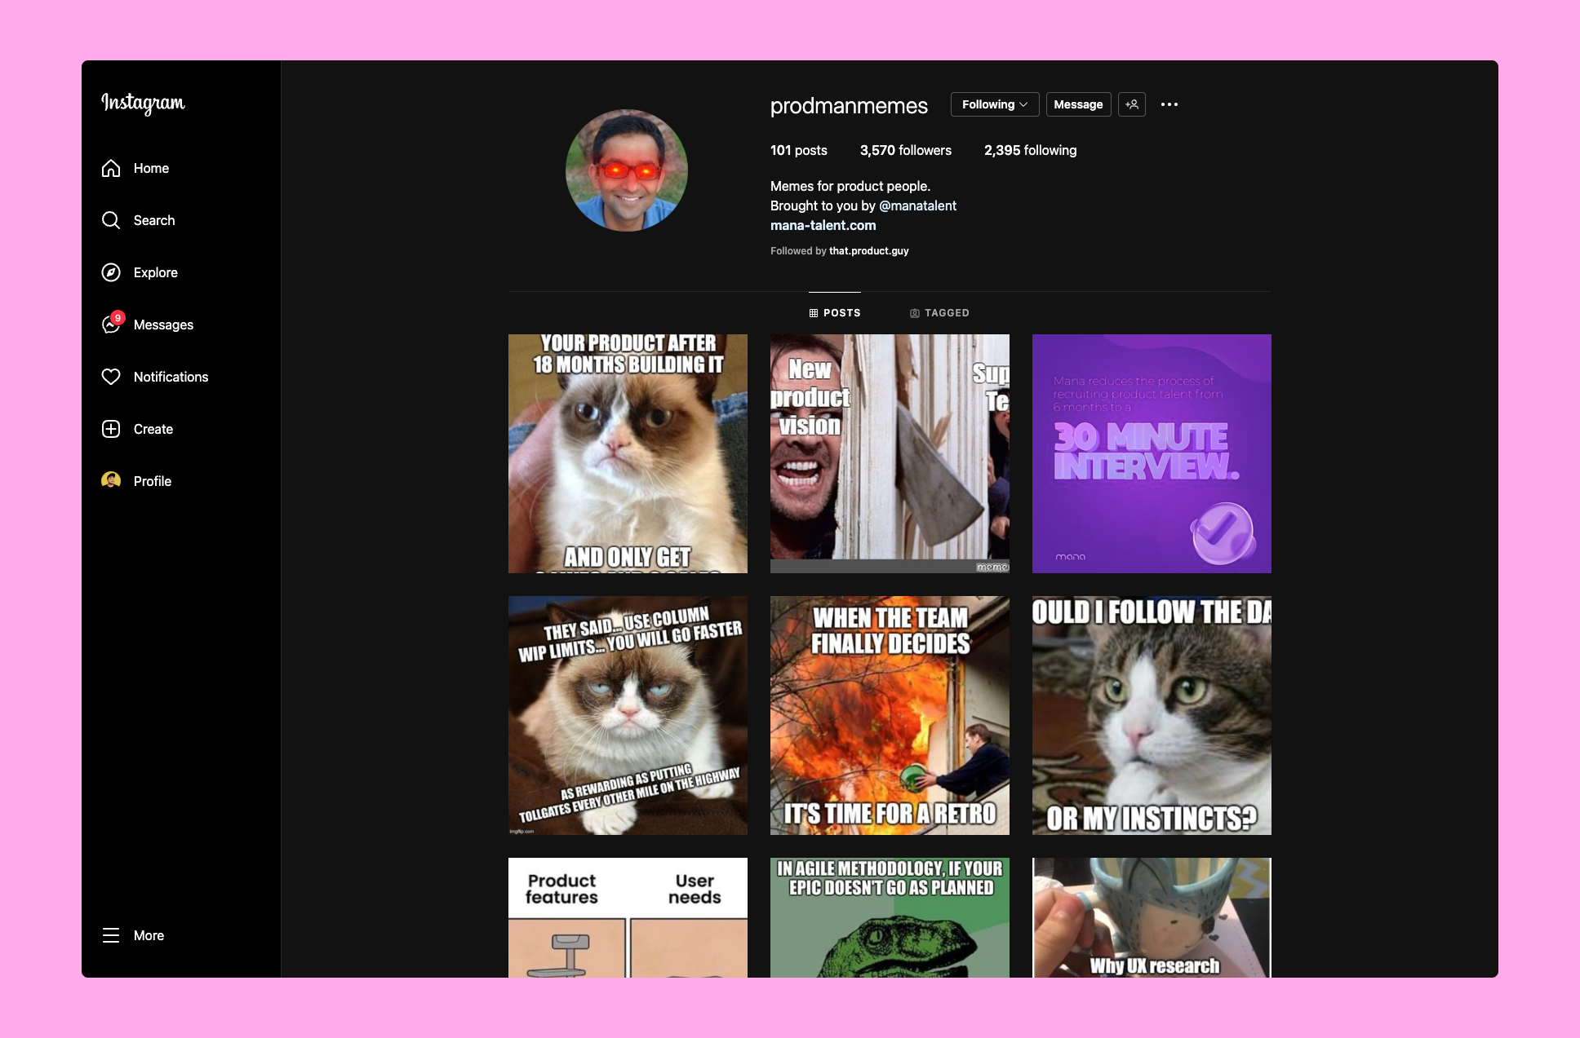Click the grid icon beside POSTS
The height and width of the screenshot is (1038, 1580).
point(814,313)
